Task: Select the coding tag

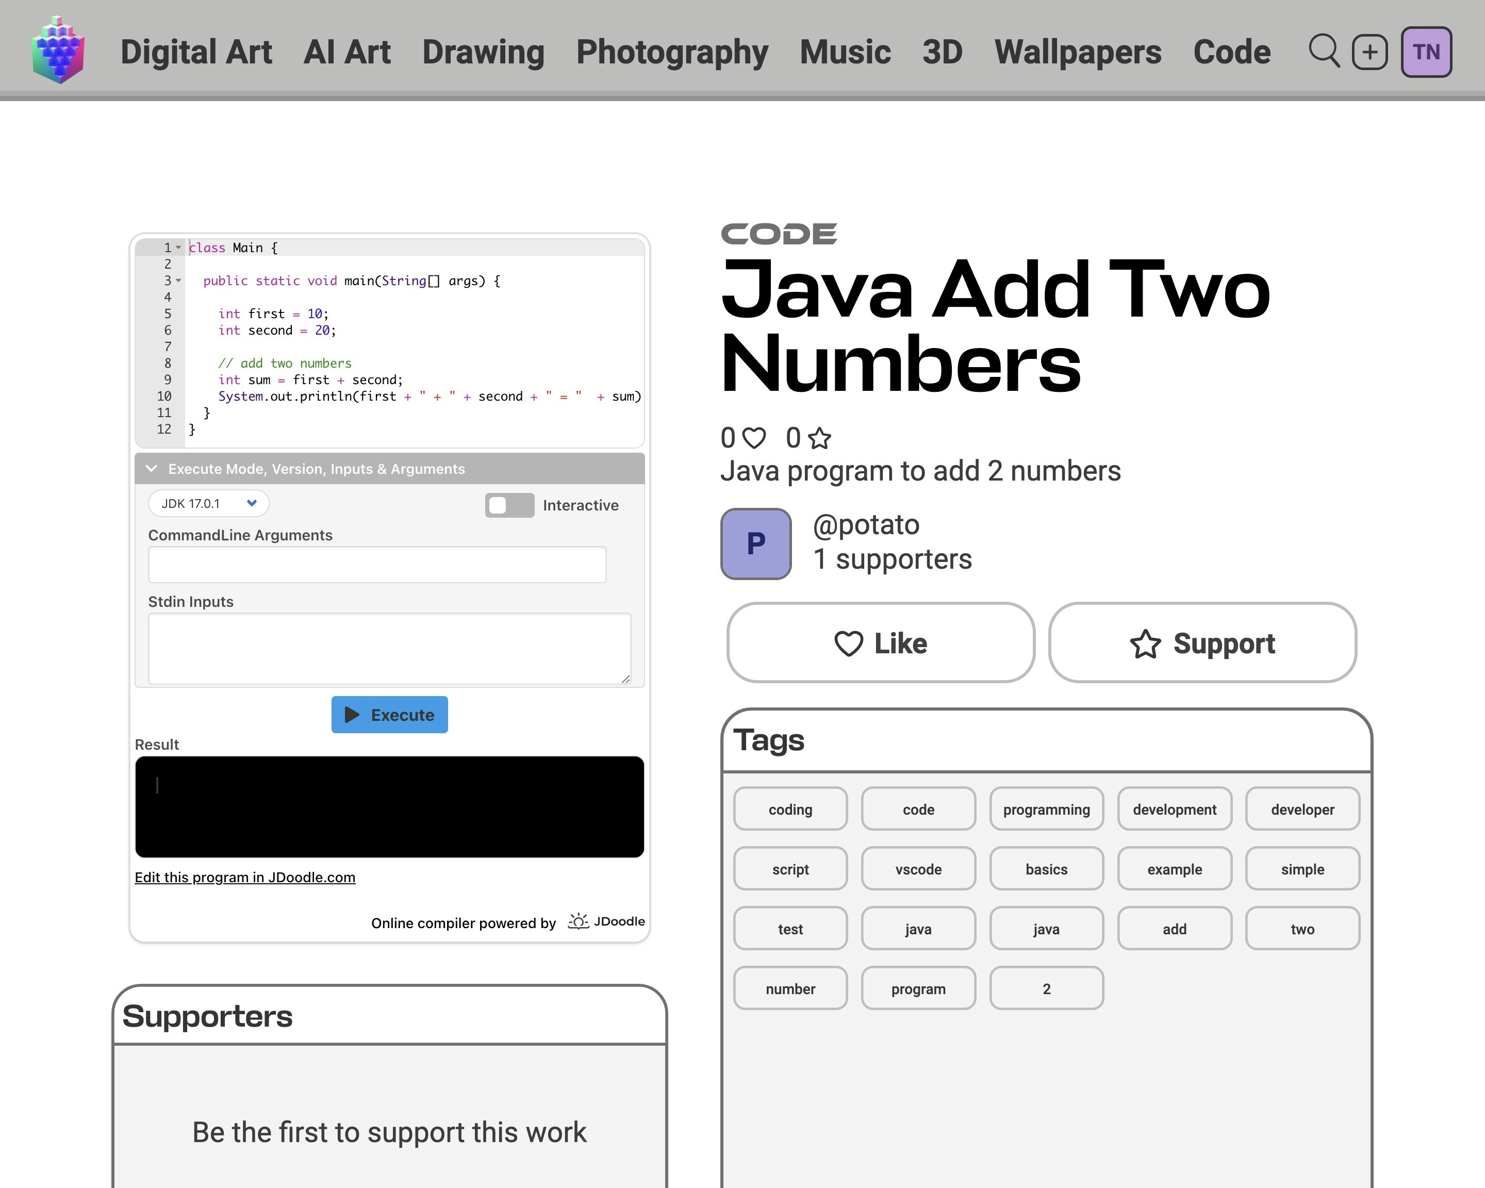Action: coord(790,809)
